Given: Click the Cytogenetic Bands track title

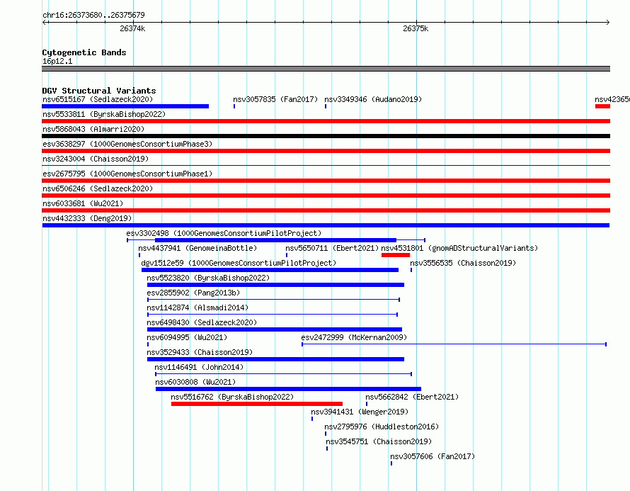Looking at the screenshot, I should click(84, 52).
